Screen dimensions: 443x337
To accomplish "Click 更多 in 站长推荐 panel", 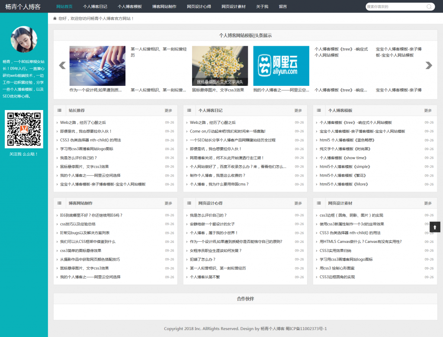I will pos(168,110).
